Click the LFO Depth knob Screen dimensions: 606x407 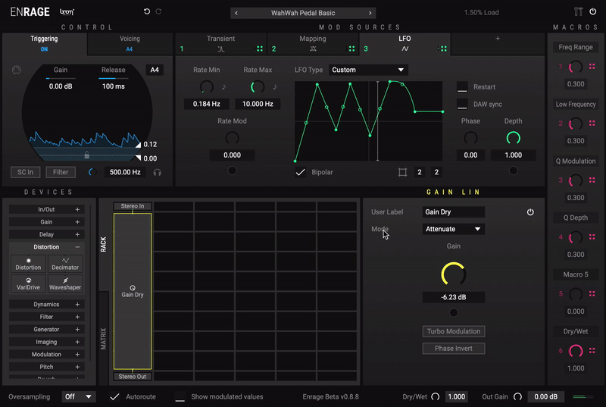(x=513, y=137)
